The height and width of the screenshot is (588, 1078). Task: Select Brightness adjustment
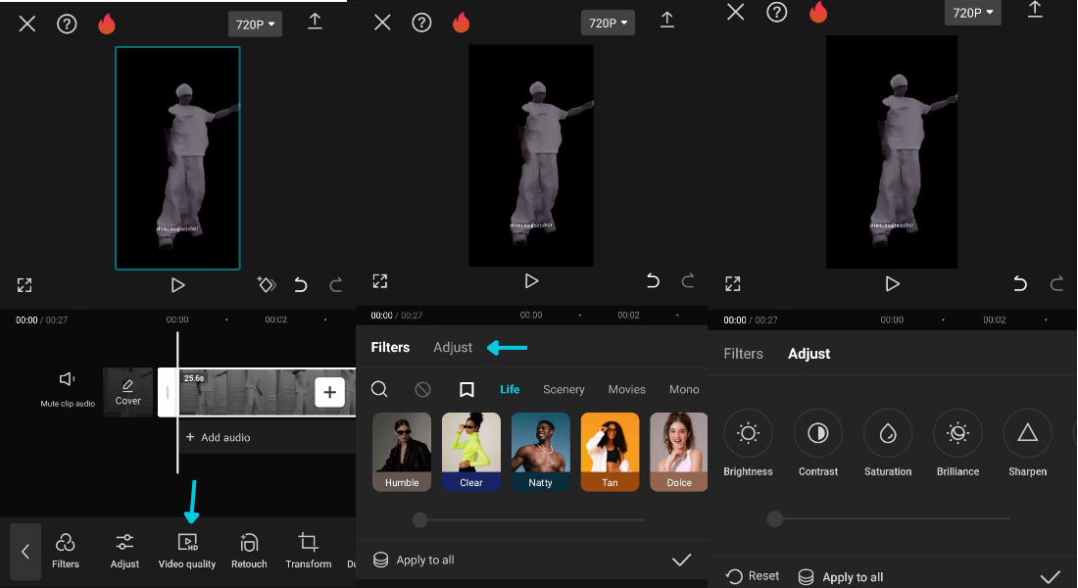pyautogui.click(x=748, y=443)
